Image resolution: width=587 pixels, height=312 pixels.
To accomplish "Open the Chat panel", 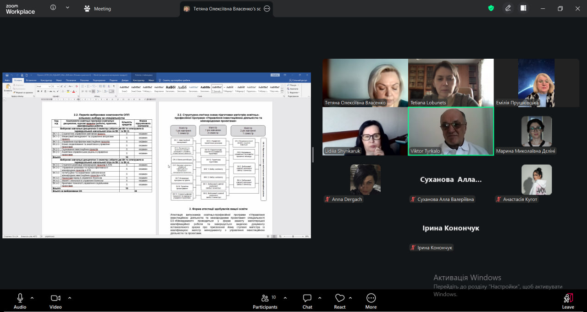I will tap(307, 301).
